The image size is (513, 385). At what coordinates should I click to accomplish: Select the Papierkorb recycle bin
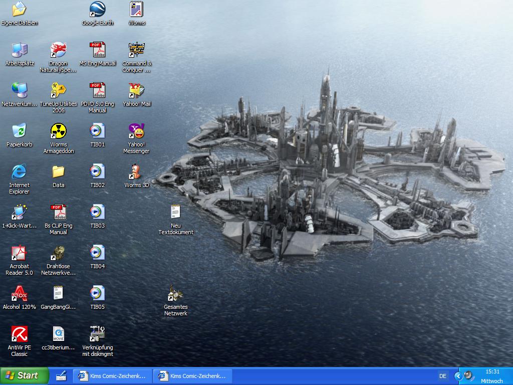pyautogui.click(x=19, y=131)
